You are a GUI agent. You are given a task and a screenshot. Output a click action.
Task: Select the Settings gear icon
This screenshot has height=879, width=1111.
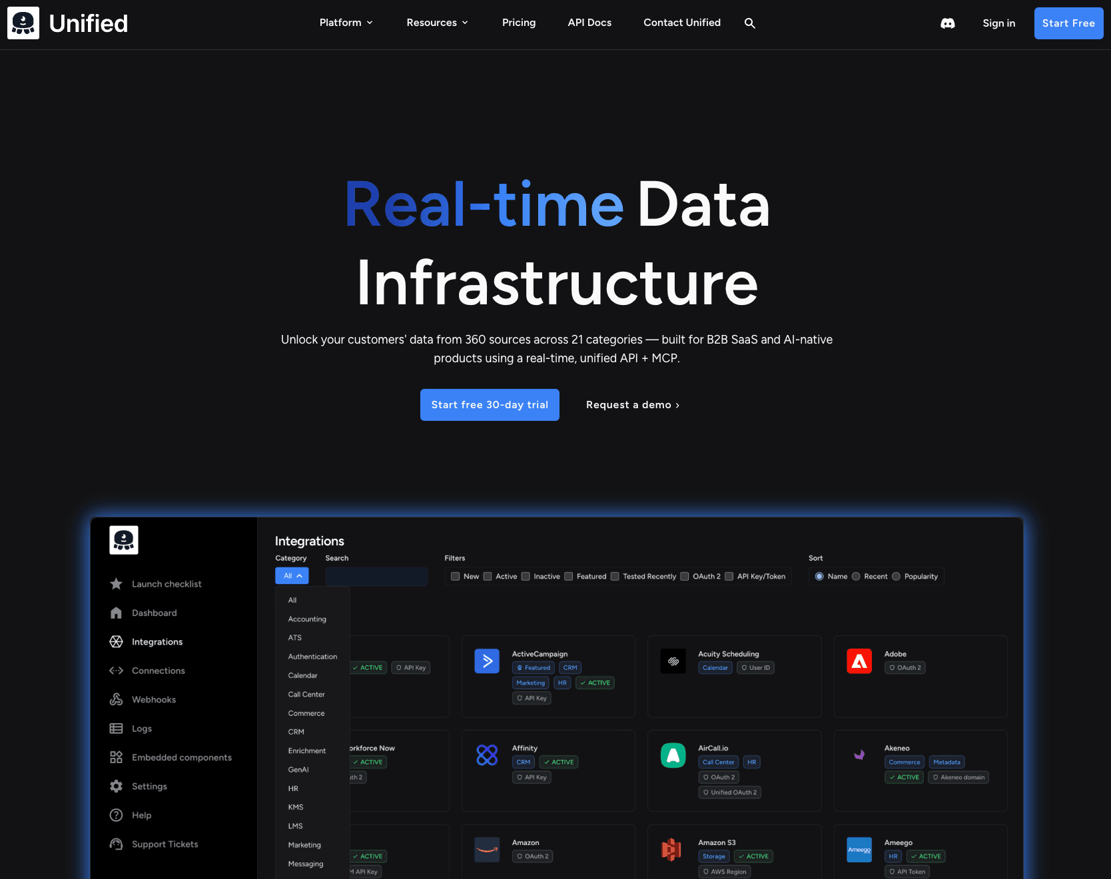point(116,786)
